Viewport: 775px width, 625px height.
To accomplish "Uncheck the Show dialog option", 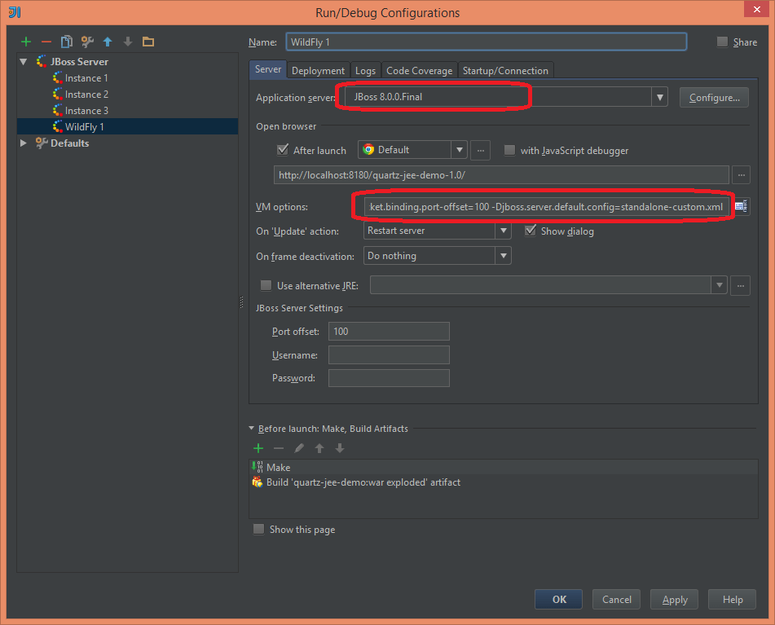I will point(532,231).
